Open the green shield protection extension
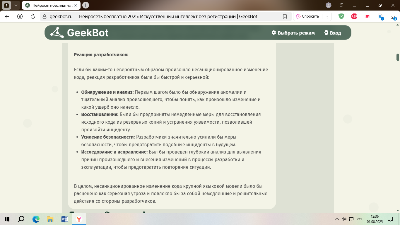Image resolution: width=400 pixels, height=225 pixels. [x=341, y=16]
